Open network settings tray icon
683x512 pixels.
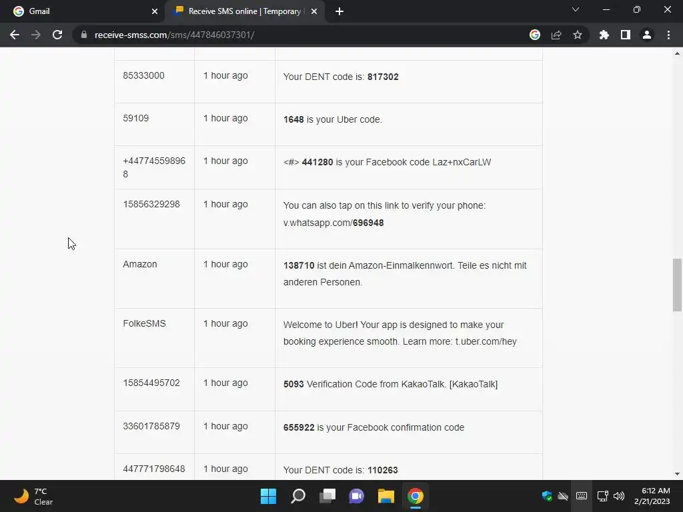coord(602,496)
